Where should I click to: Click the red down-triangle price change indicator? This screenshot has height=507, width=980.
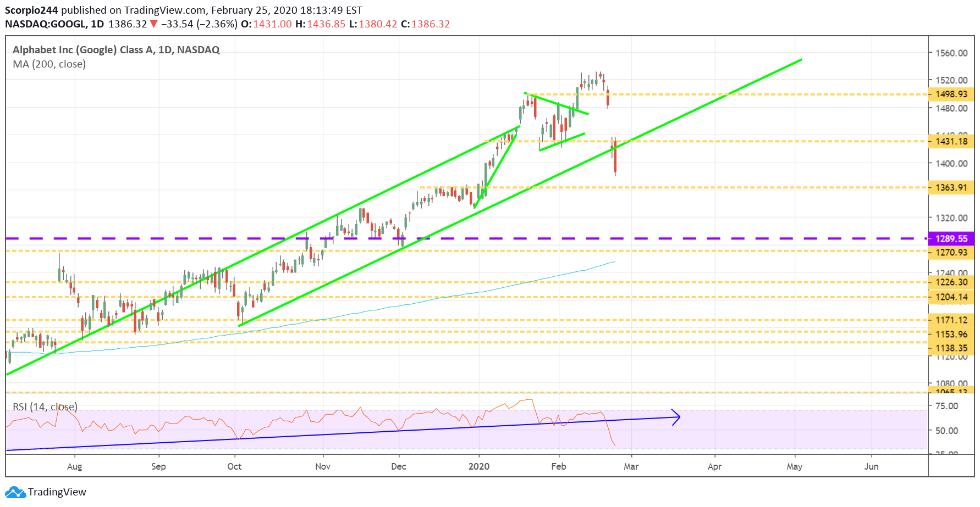tap(154, 24)
